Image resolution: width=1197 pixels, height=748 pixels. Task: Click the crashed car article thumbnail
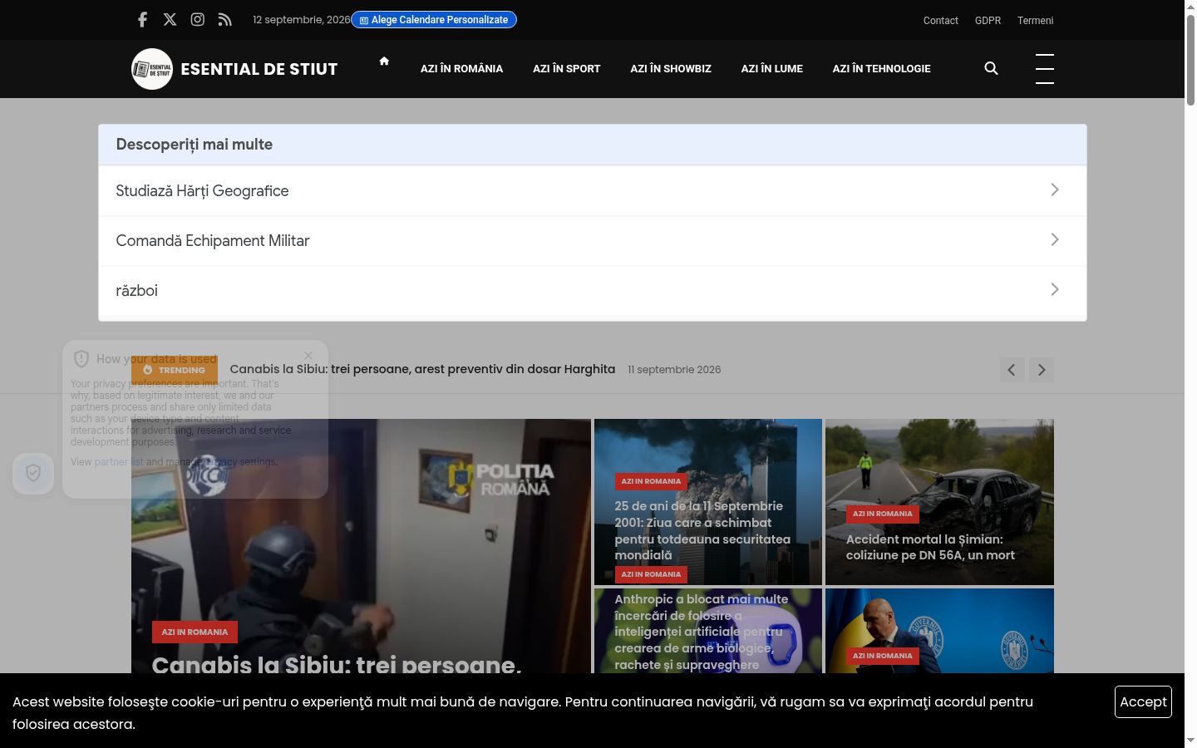tap(939, 502)
